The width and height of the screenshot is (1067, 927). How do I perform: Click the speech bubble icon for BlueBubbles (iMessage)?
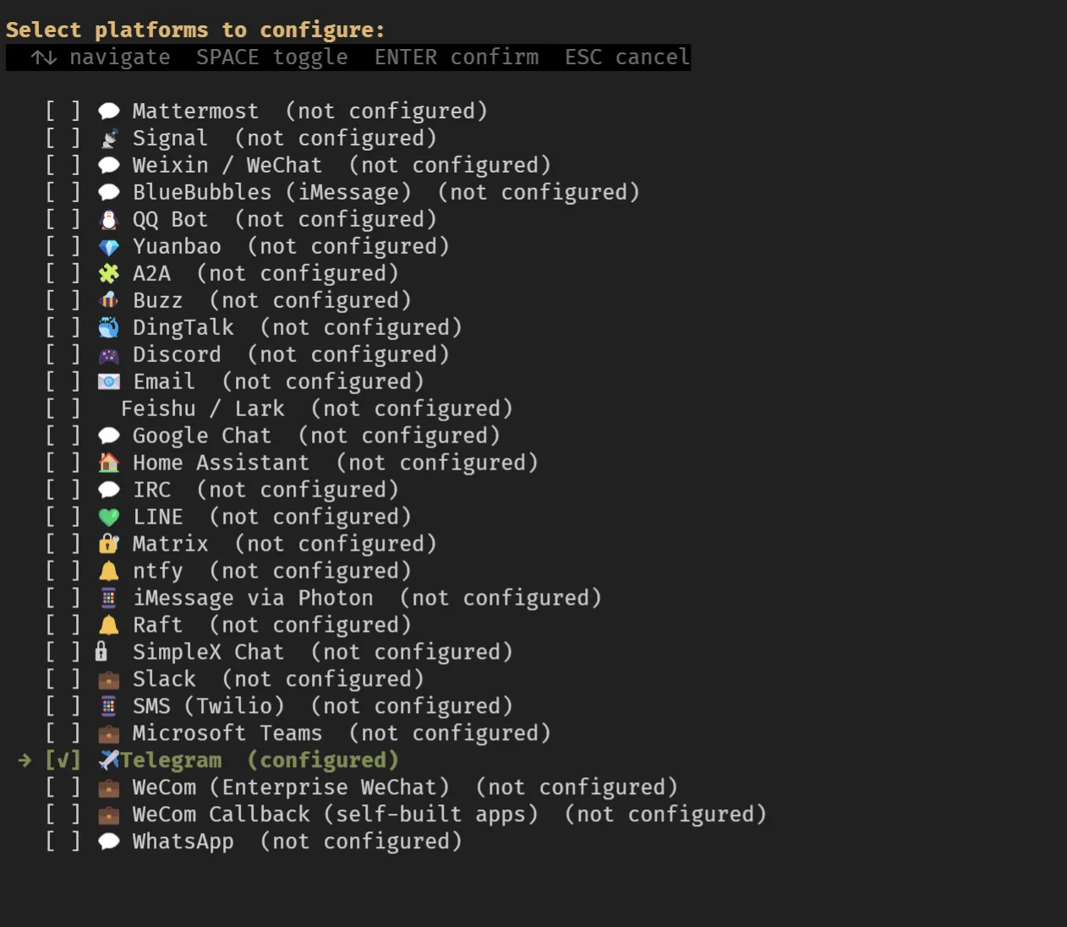point(109,193)
